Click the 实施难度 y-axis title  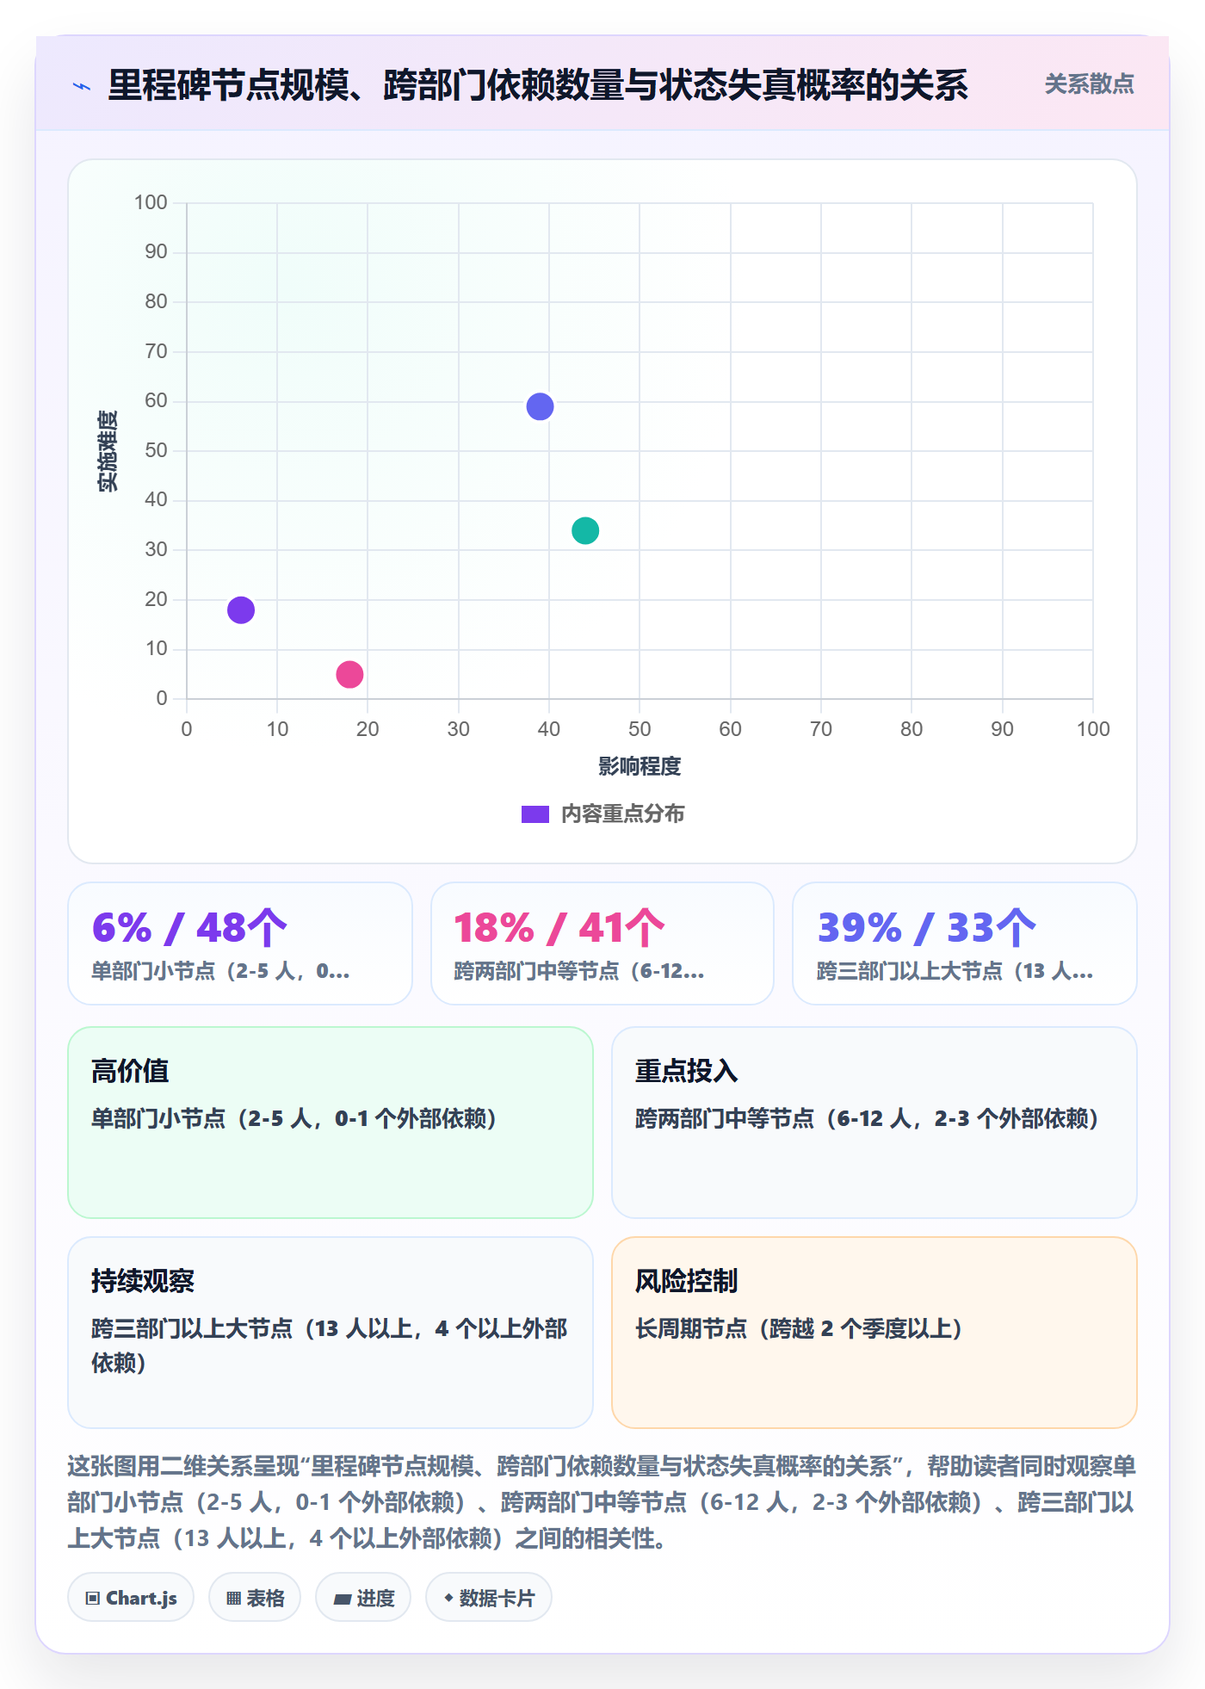[108, 451]
